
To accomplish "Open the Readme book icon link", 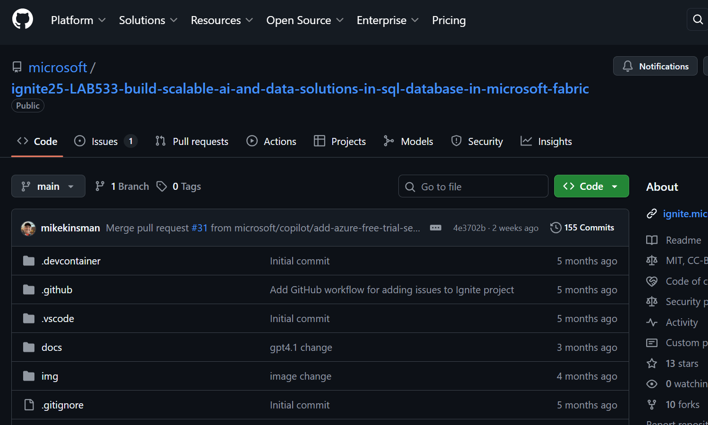I will click(x=652, y=240).
